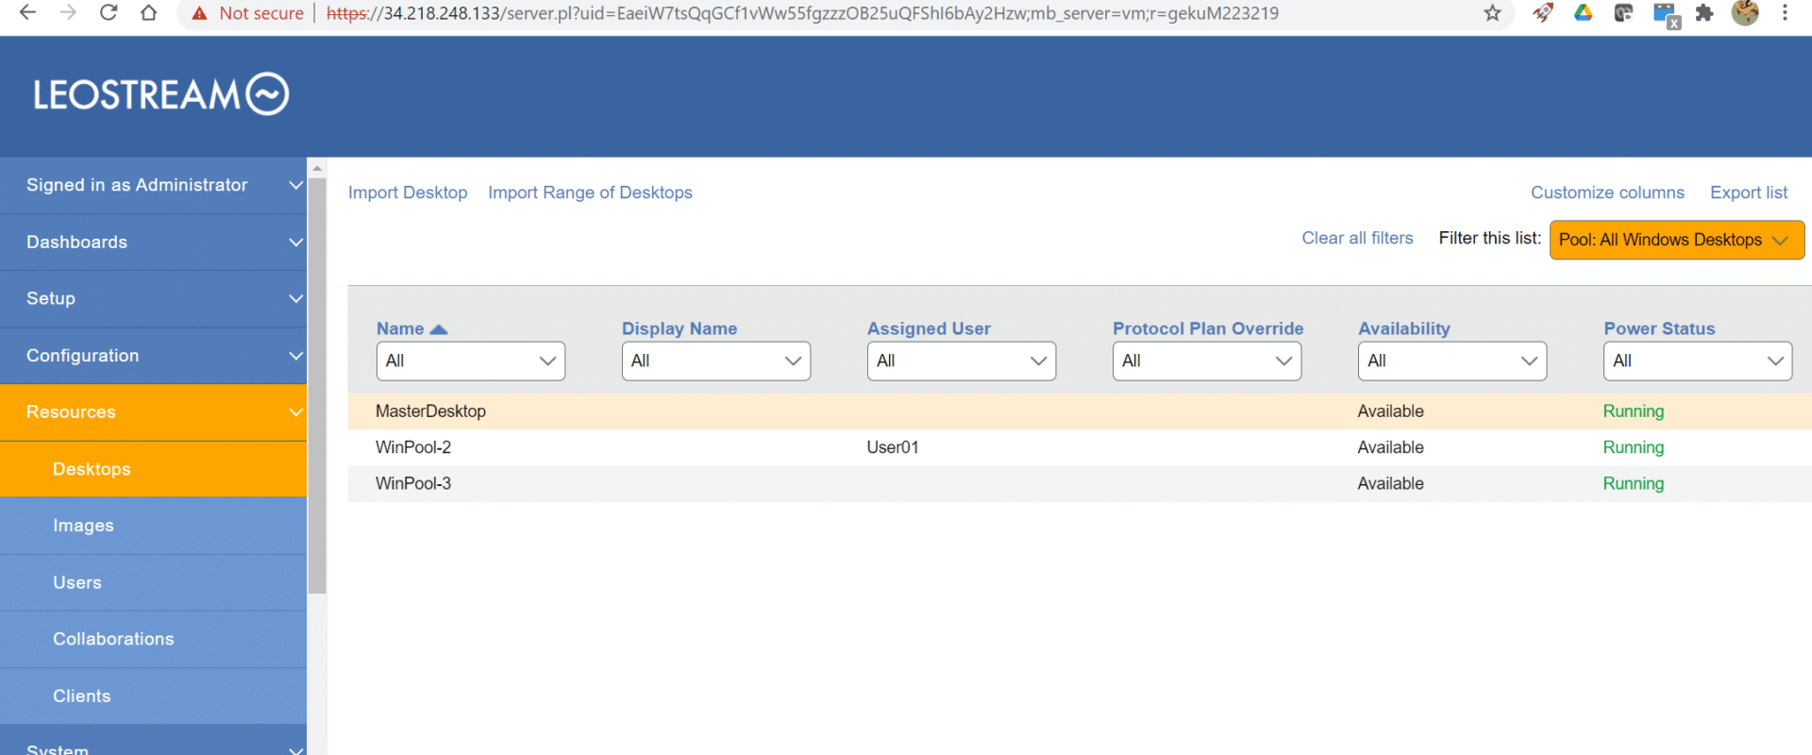Open the Assigned User filter dropdown

tap(961, 361)
